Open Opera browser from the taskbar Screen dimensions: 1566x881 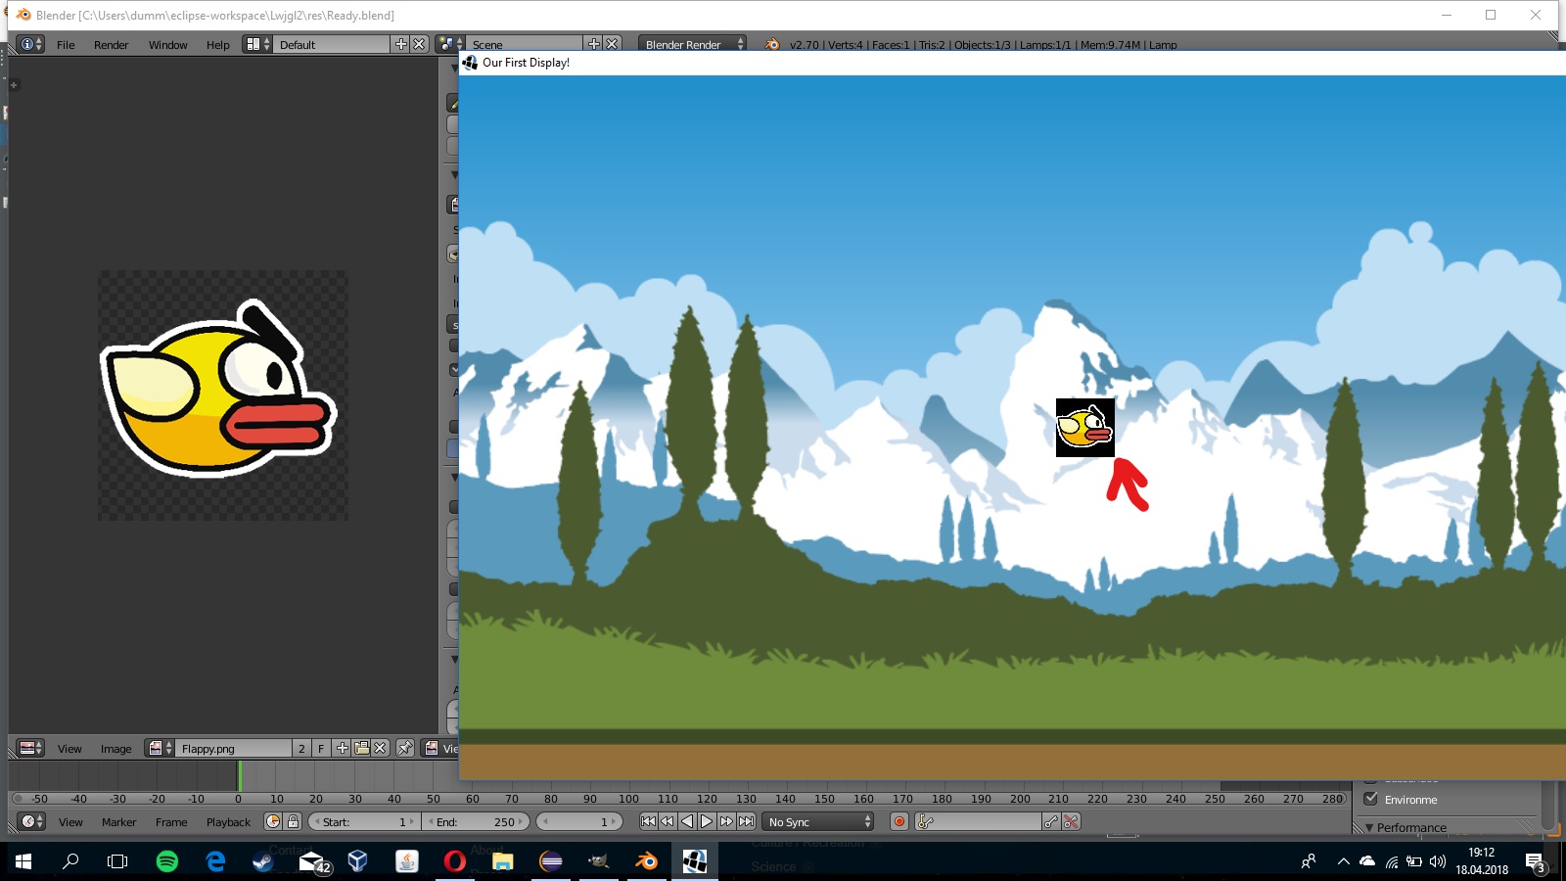(x=454, y=861)
